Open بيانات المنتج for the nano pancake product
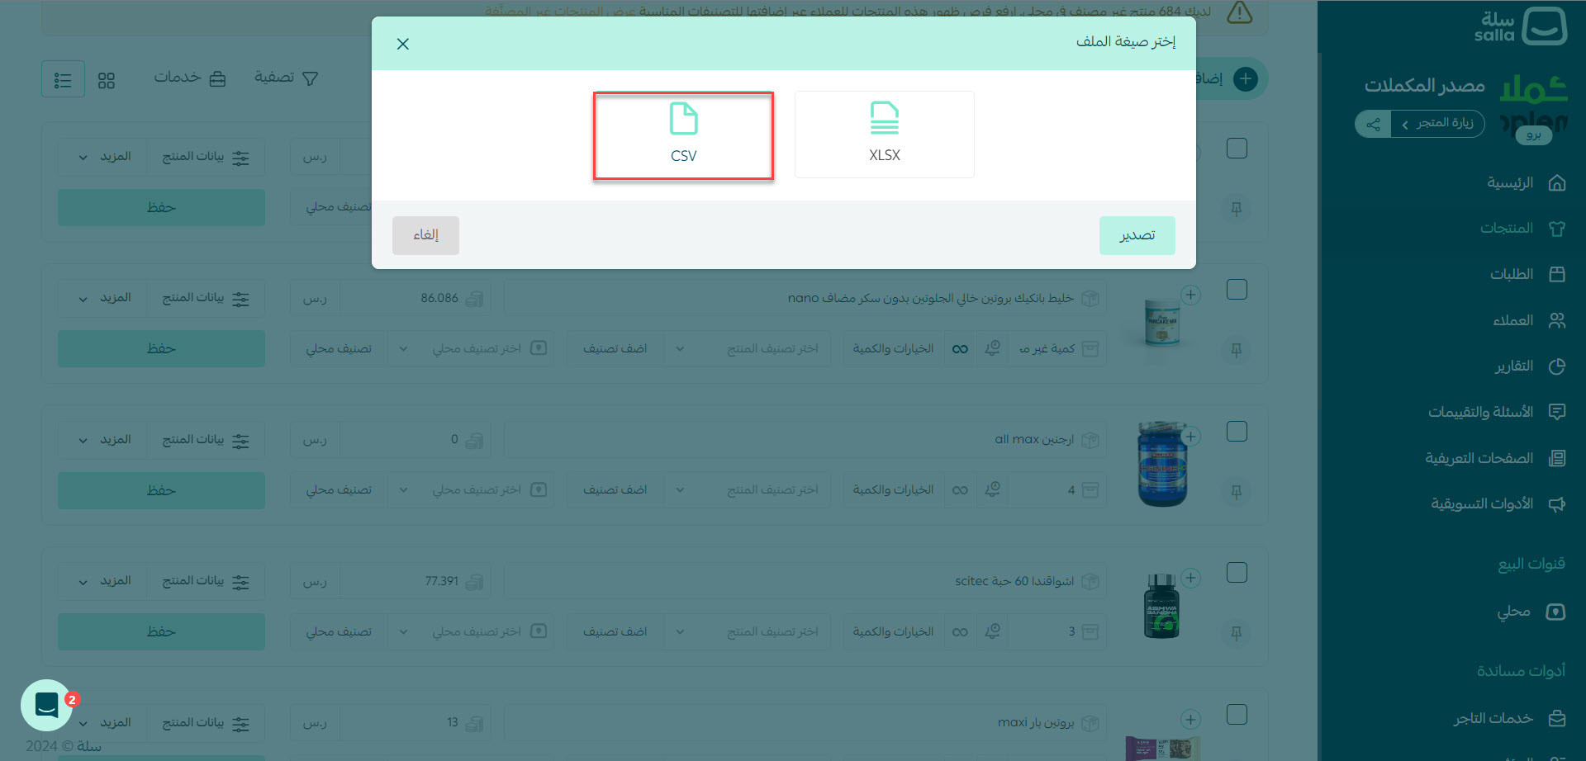1586x761 pixels. click(x=206, y=298)
